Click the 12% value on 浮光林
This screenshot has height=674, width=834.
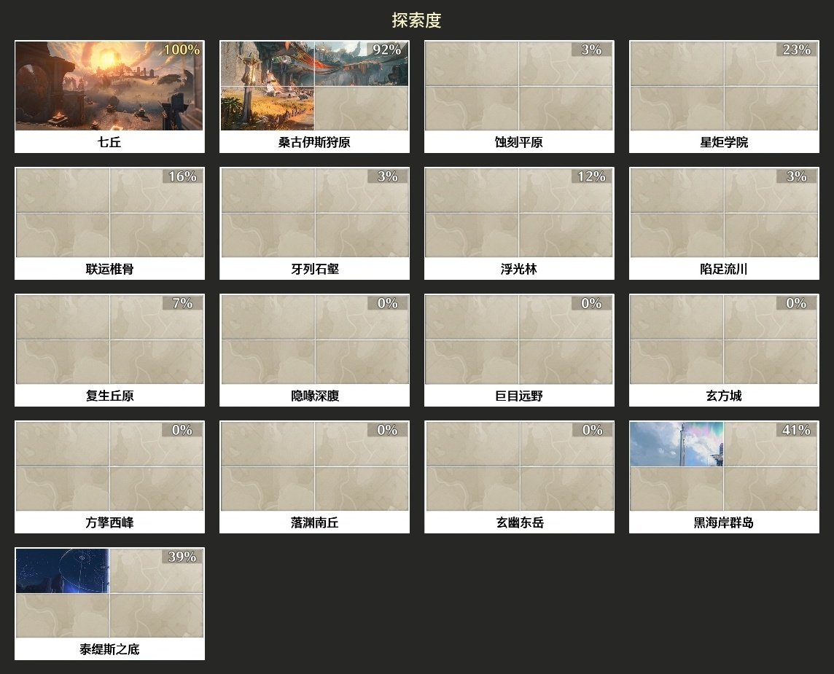pyautogui.click(x=591, y=176)
